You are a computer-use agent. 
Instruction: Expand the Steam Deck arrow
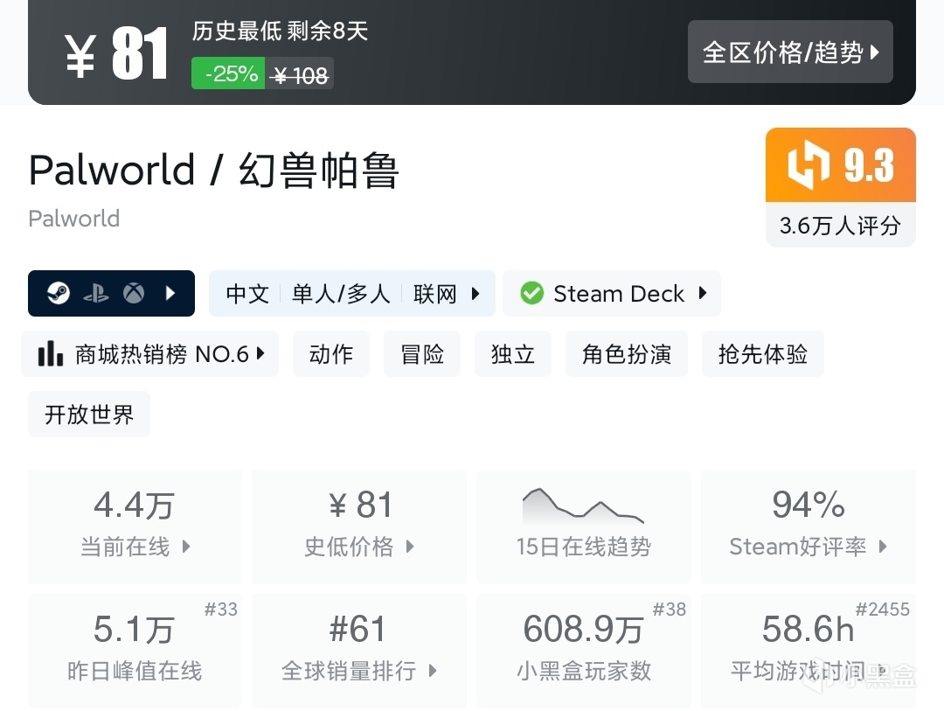click(x=703, y=294)
